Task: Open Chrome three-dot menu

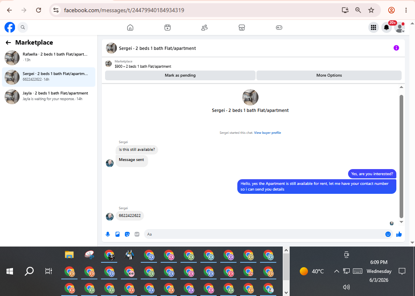Action: pos(406,10)
